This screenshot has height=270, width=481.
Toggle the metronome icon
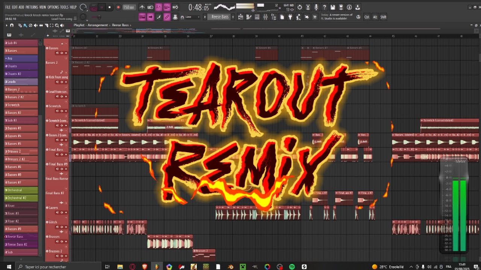(x=143, y=7)
